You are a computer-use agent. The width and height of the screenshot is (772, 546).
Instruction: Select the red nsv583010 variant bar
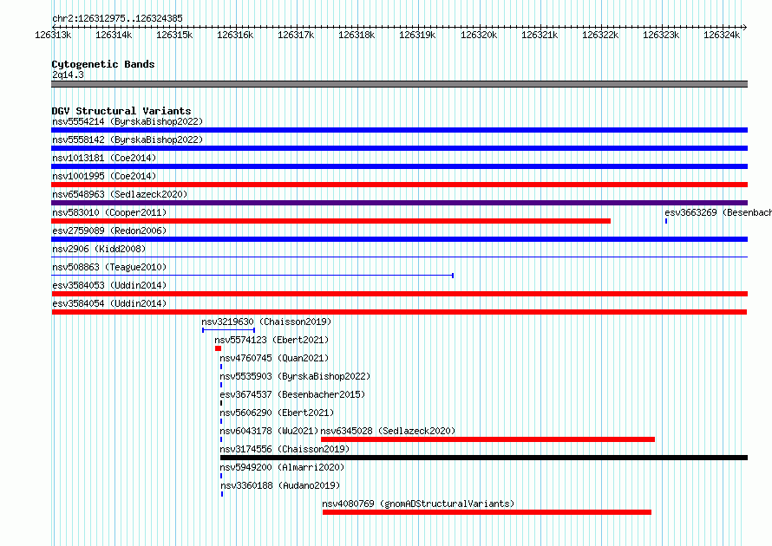[330, 221]
